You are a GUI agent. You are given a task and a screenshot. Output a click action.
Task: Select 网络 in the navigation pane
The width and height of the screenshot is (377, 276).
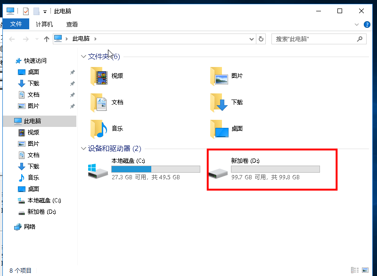point(30,227)
